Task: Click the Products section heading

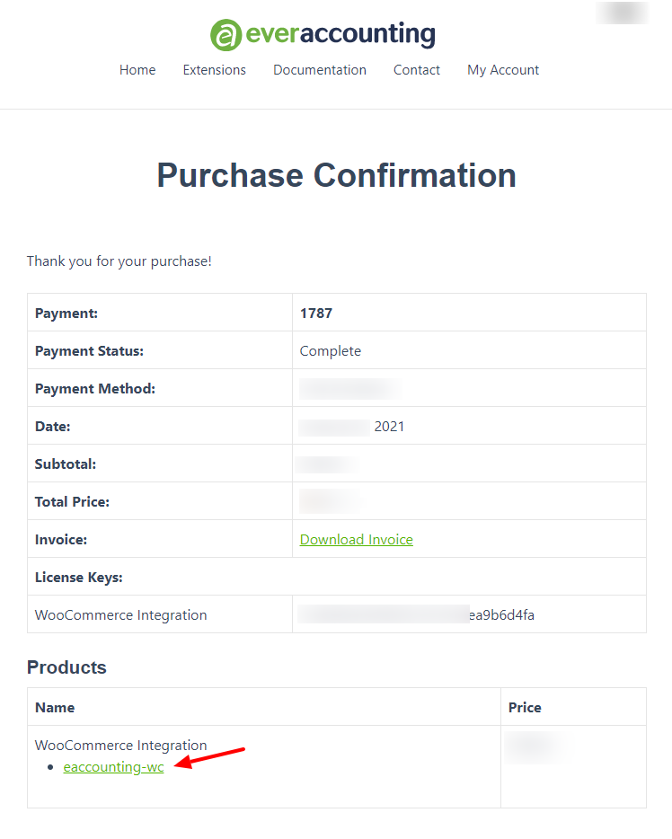Action: (x=66, y=667)
